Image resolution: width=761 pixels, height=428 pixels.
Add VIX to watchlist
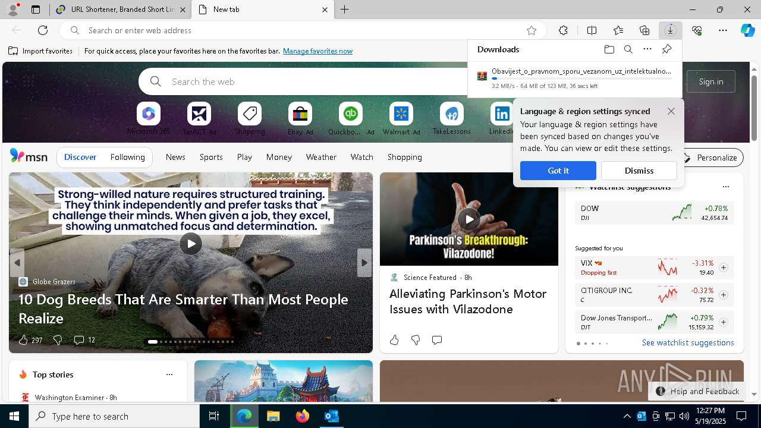tap(724, 267)
